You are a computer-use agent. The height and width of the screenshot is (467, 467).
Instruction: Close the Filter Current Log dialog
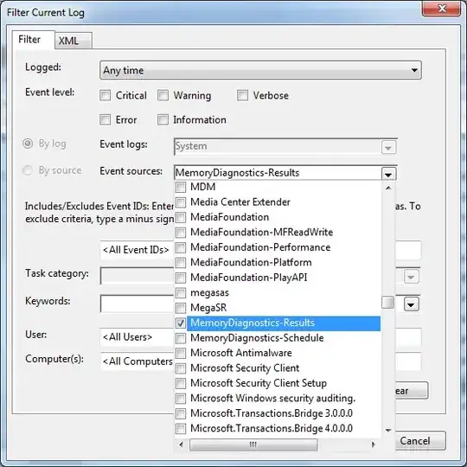click(442, 9)
